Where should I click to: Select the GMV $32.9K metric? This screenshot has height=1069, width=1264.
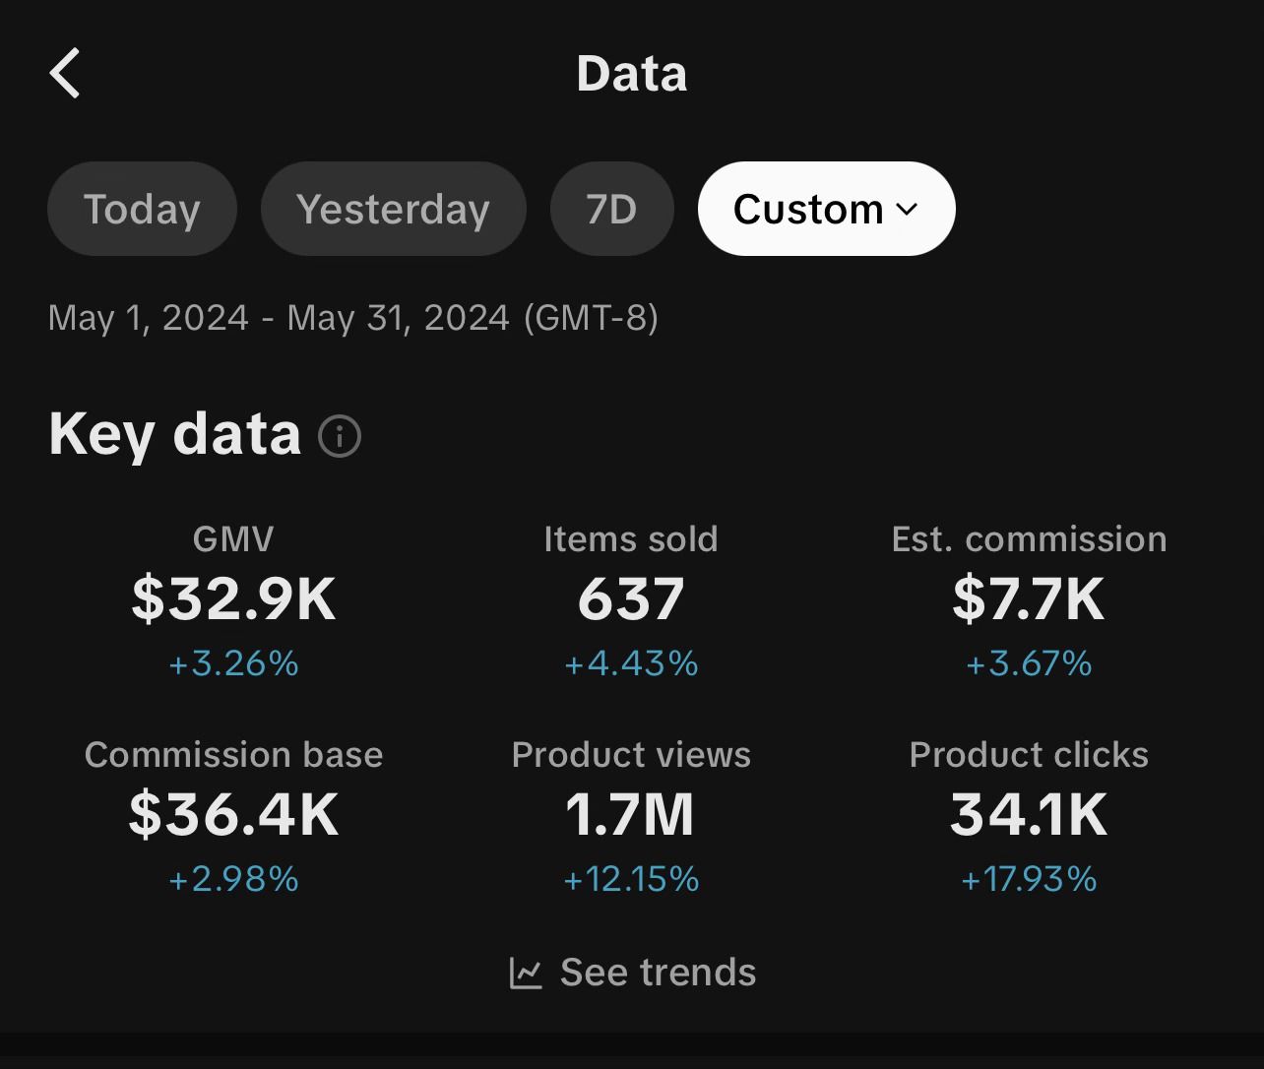tap(233, 598)
